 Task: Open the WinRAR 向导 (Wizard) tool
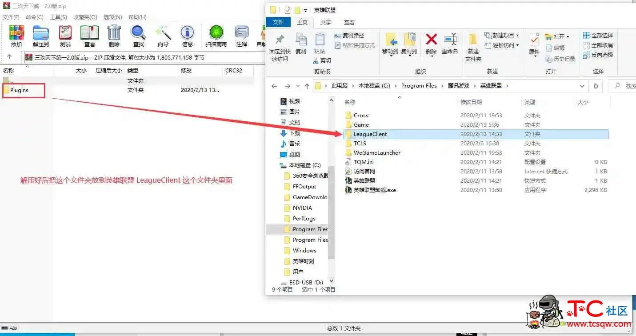click(x=163, y=36)
